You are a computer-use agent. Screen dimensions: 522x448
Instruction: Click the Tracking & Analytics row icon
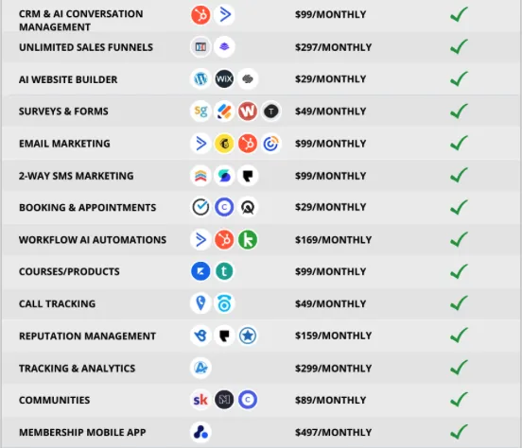tap(200, 368)
